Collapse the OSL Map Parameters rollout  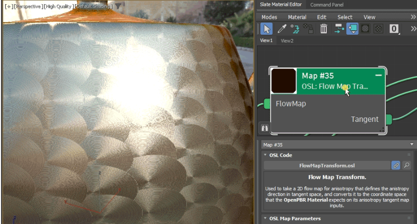[x=265, y=218]
